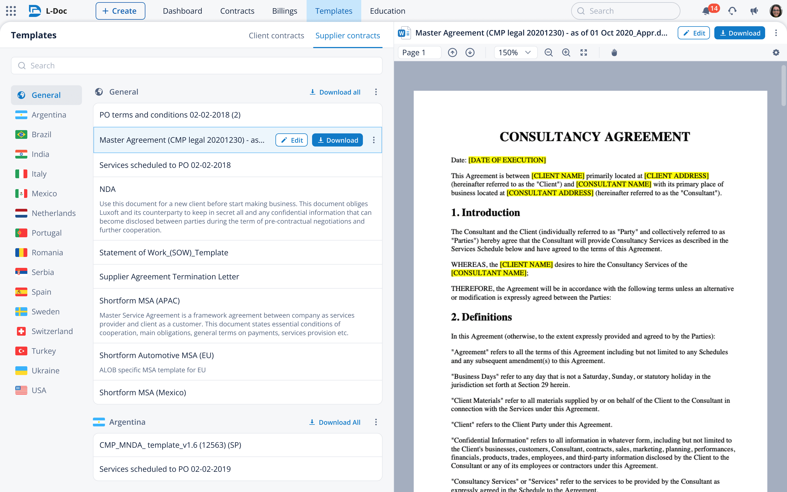This screenshot has height=492, width=787.
Task: Open Argentina section three-dot menu
Action: coord(376,422)
